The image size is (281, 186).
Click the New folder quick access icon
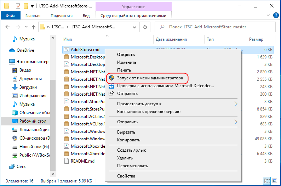tap(26, 6)
